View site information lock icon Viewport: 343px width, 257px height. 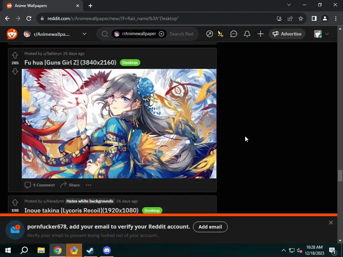click(x=42, y=19)
